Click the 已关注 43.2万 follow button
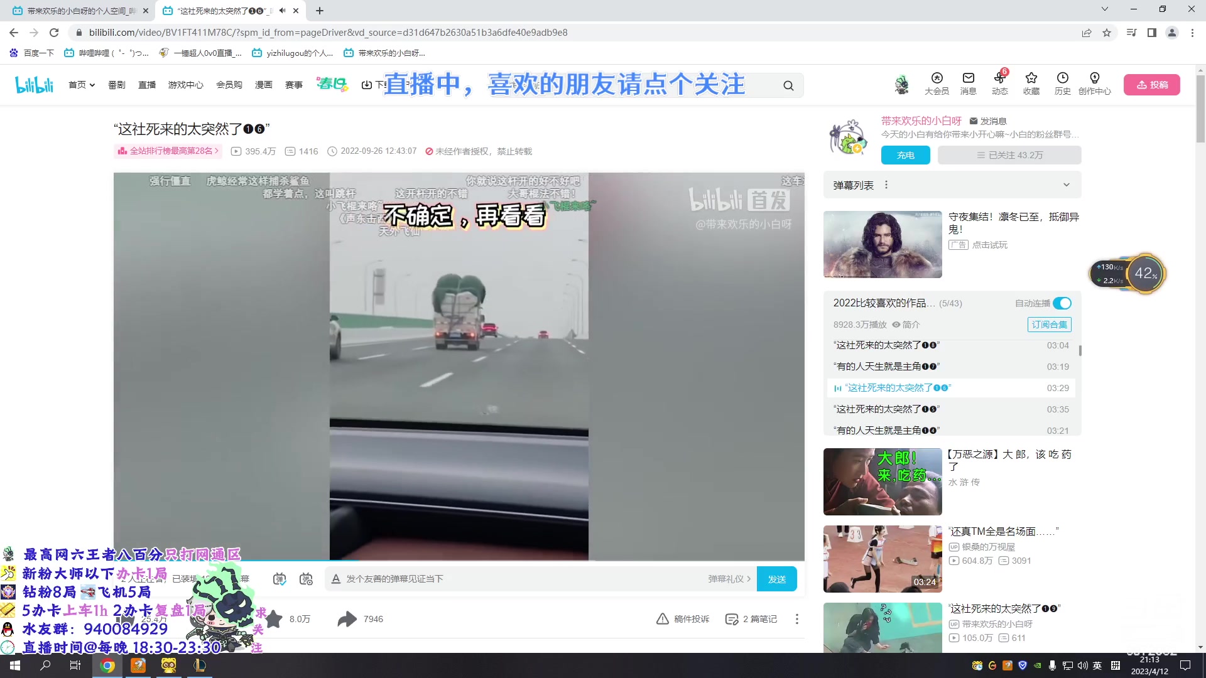This screenshot has height=678, width=1206. [1009, 155]
